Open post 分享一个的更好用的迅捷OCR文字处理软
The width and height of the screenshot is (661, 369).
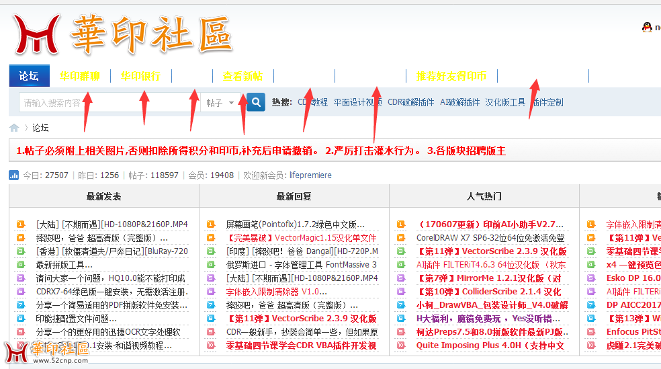[108, 332]
